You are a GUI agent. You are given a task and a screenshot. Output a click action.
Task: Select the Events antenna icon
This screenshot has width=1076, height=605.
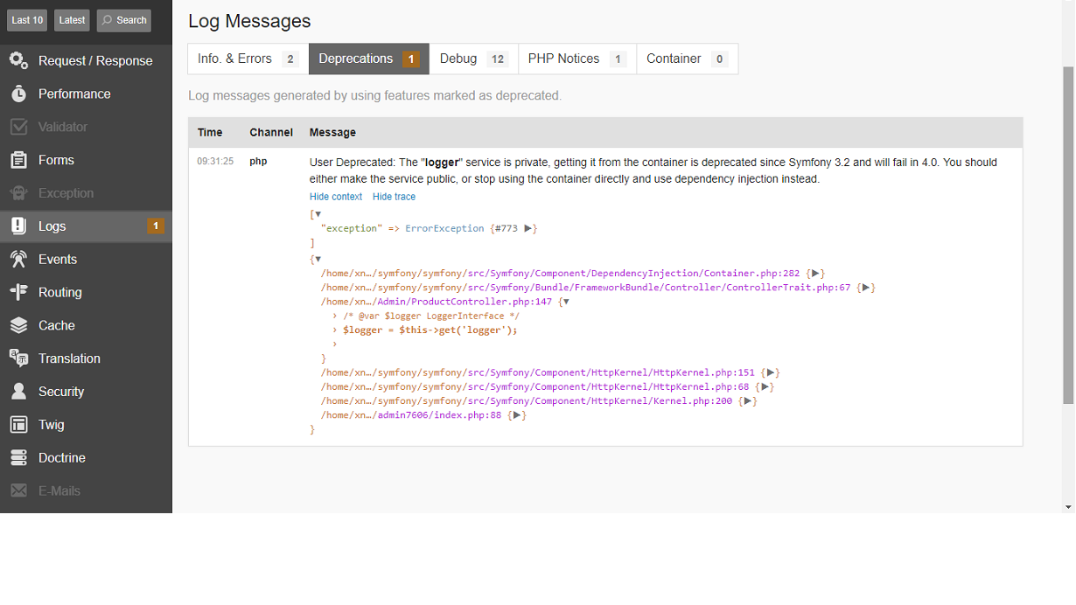click(18, 259)
